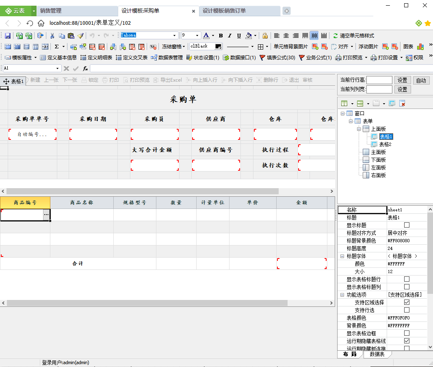Image resolution: width=433 pixels, height=367 pixels.
Task: Switch to the 数据表 tab
Action: [377, 354]
